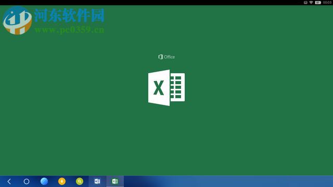Click the 00:03 clock in the status bar
333x187 pixels.
[327, 3]
